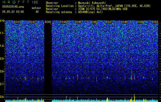Select observer name Masayuki Kobayashi
Image resolution: width=161 pixels, height=102 pixels.
tap(92, 3)
